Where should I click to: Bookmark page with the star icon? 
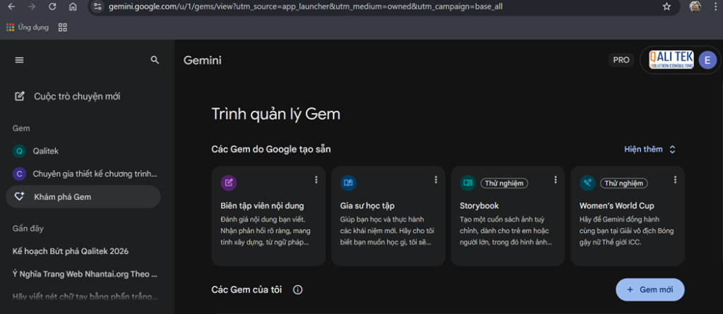(667, 6)
